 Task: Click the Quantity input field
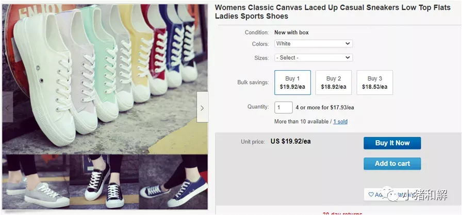pyautogui.click(x=284, y=107)
